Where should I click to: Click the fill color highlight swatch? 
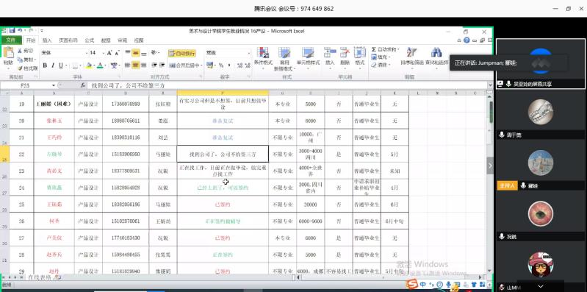coord(89,65)
